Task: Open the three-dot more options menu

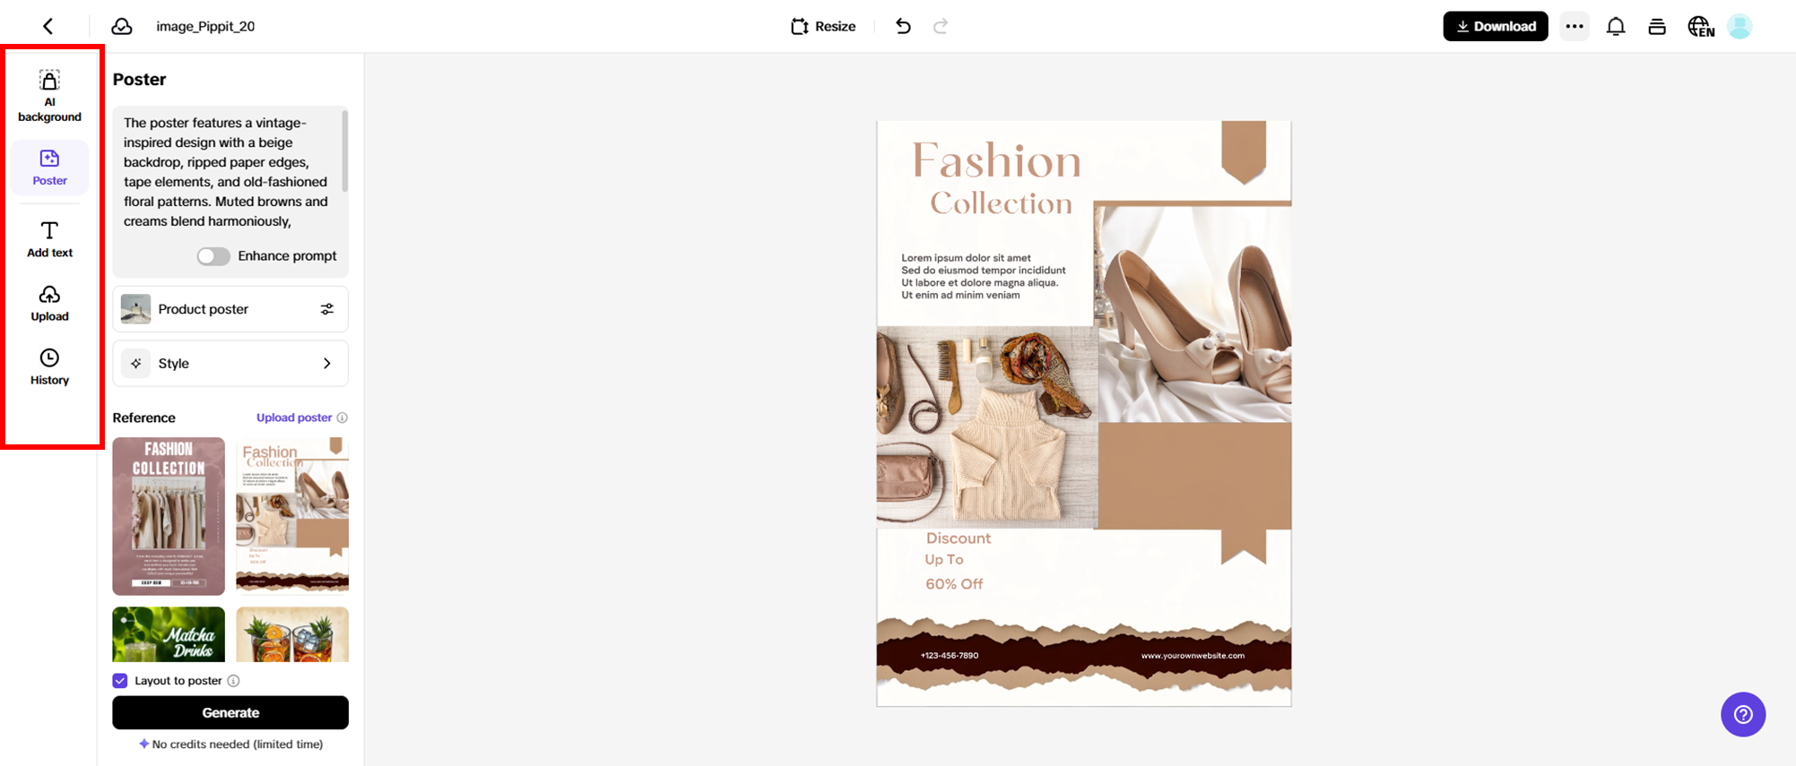Action: 1575,27
